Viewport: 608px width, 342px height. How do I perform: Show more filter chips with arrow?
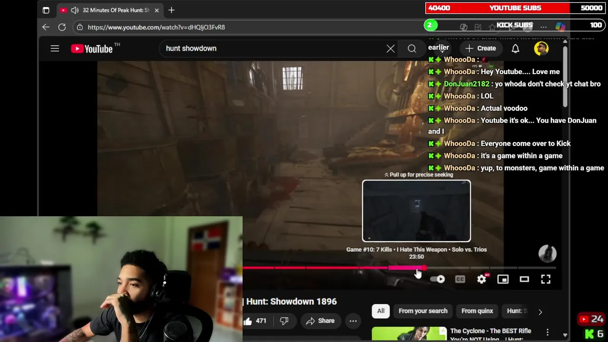(x=540, y=312)
